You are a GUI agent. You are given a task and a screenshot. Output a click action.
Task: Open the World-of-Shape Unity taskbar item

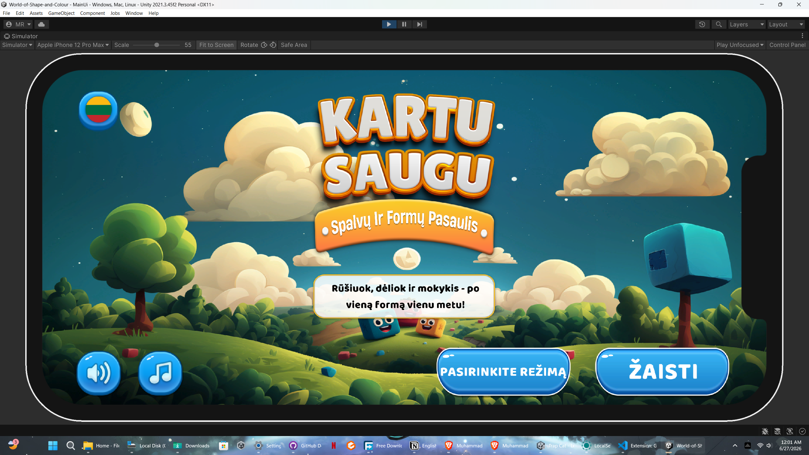684,446
